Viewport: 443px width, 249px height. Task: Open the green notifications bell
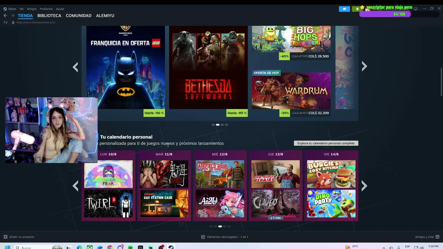click(x=357, y=9)
